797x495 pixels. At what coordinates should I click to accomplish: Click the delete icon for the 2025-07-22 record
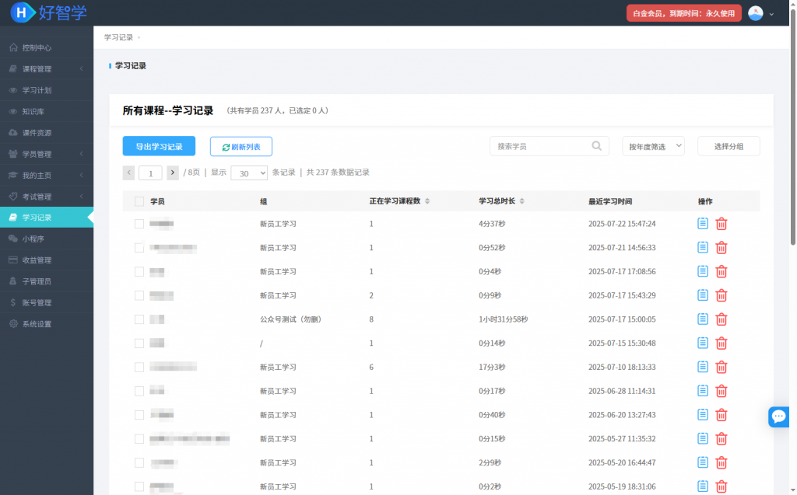pos(722,224)
